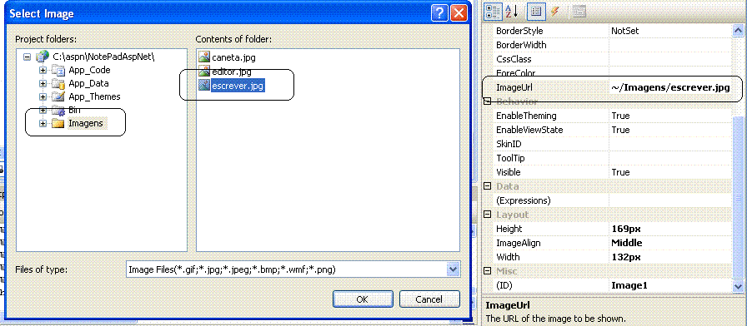Click the App_Code folder icon

(x=58, y=71)
